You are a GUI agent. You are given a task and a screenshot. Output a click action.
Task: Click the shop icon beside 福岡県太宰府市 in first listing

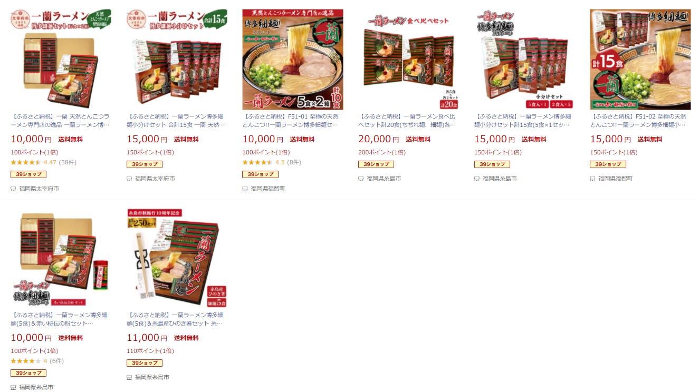pos(13,189)
